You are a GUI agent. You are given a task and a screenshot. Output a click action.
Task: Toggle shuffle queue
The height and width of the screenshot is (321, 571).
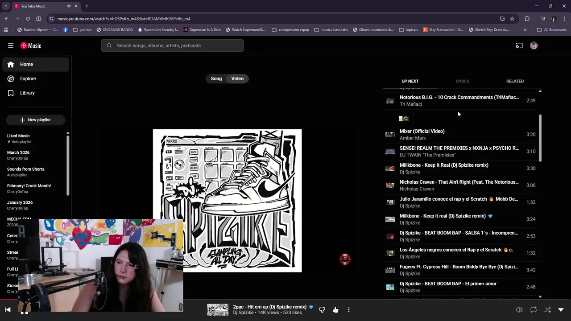click(547, 310)
